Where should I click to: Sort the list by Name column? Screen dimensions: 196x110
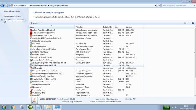pyautogui.click(x=52, y=27)
